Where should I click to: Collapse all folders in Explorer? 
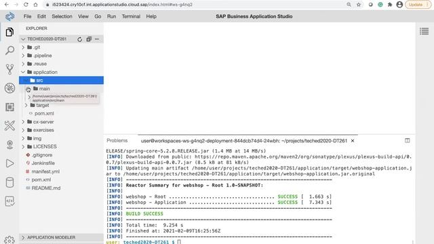(x=89, y=39)
